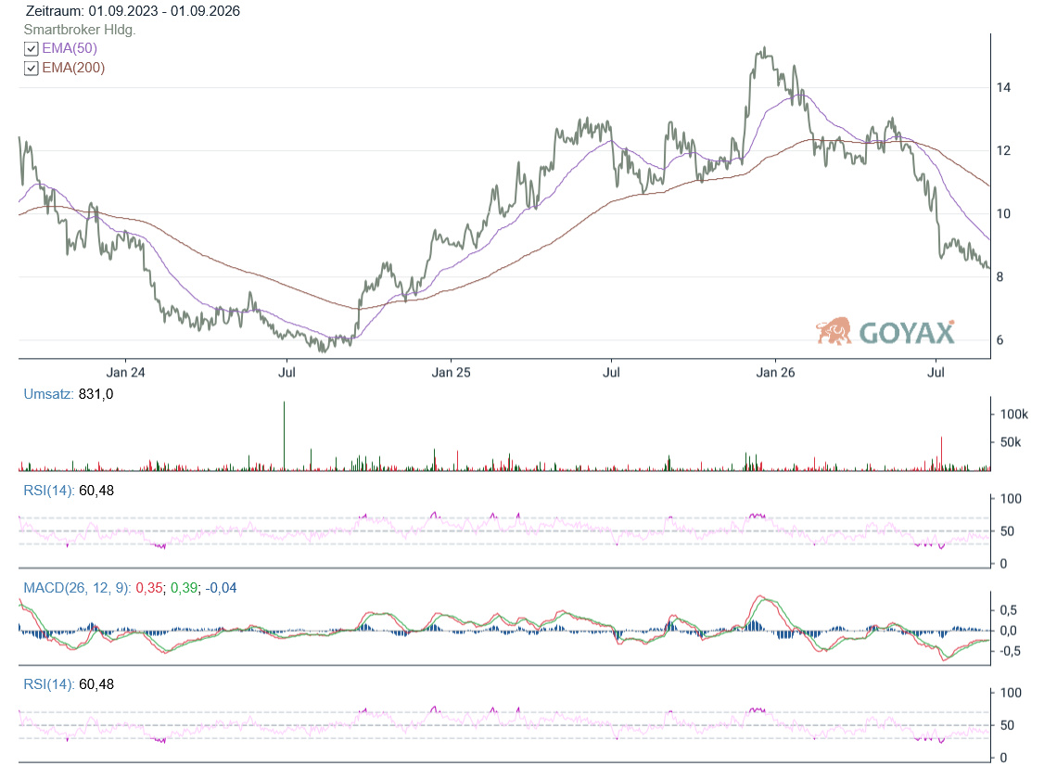Click the EMA(200) legend label

[x=73, y=68]
